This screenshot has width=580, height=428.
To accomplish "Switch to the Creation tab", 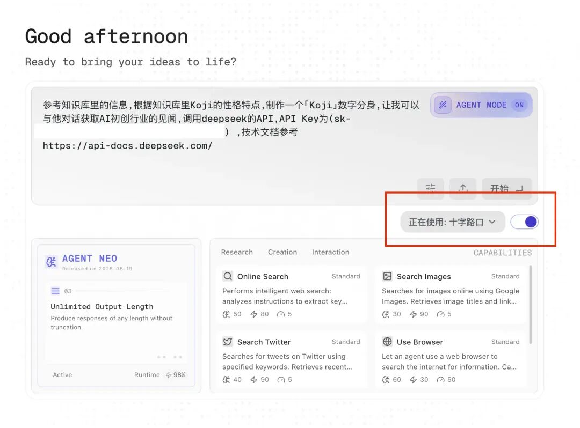I will point(282,252).
